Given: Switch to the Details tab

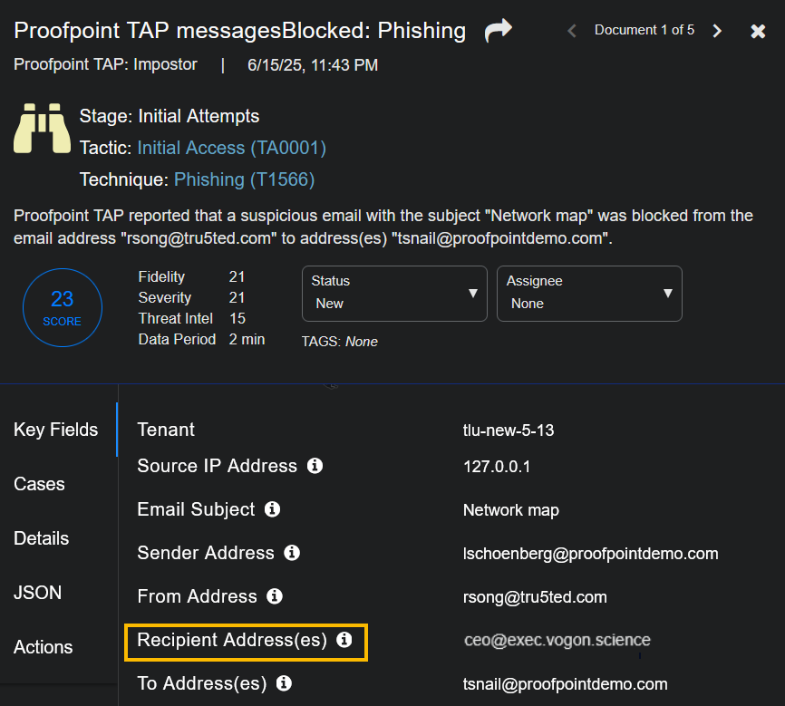Looking at the screenshot, I should point(42,538).
